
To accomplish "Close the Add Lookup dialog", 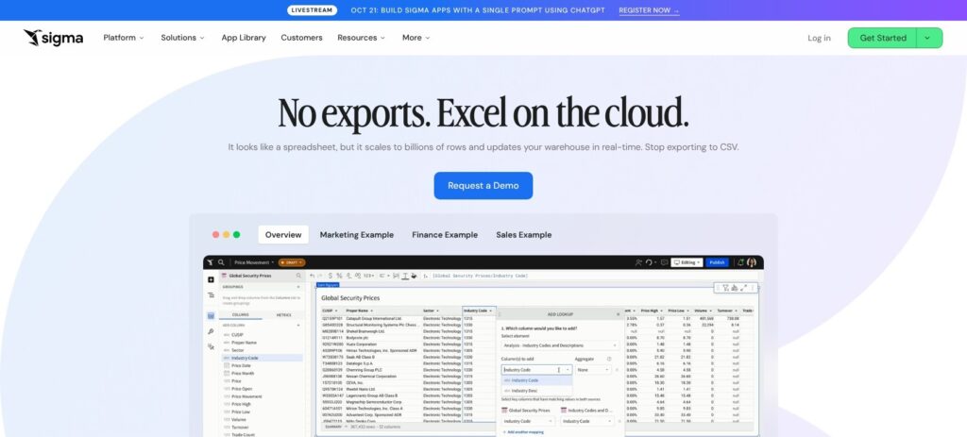I will [618, 314].
